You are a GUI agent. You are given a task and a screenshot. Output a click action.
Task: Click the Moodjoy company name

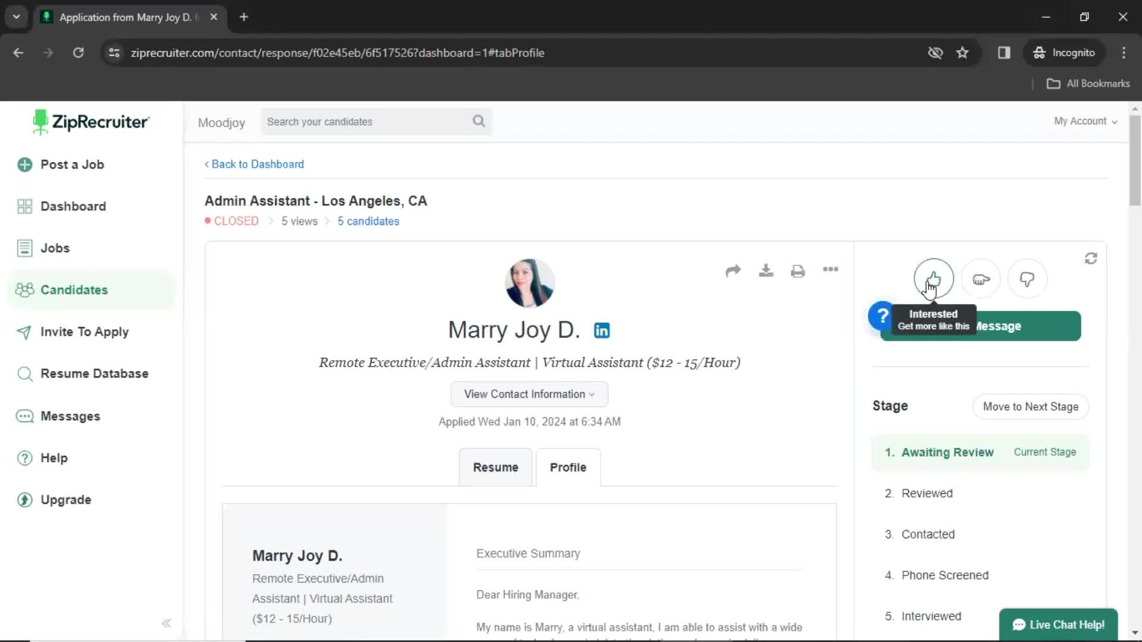221,122
